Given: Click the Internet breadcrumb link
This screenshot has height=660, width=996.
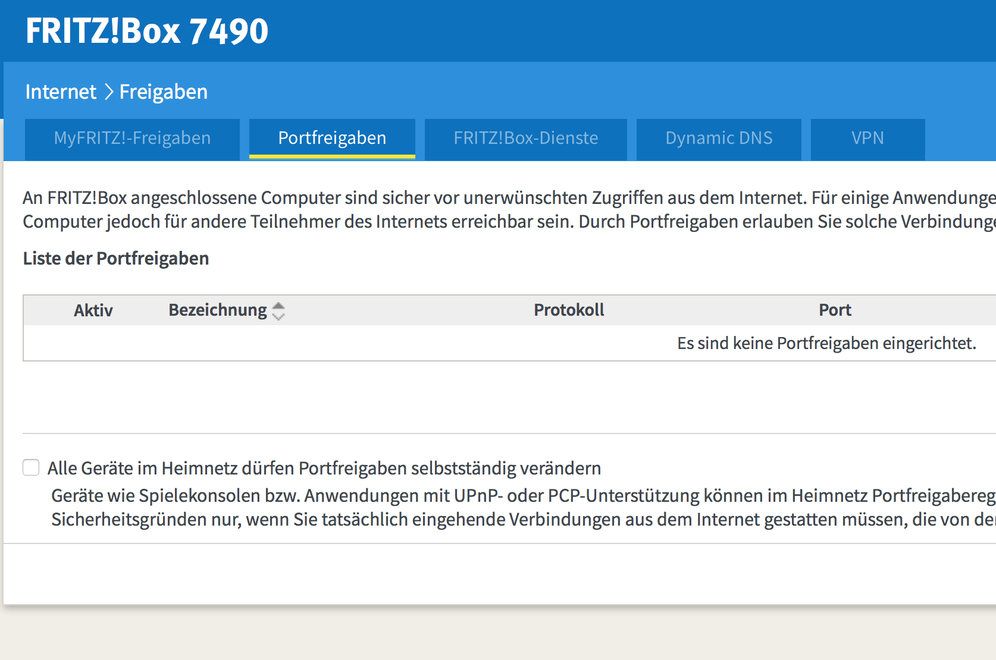Looking at the screenshot, I should [x=61, y=92].
